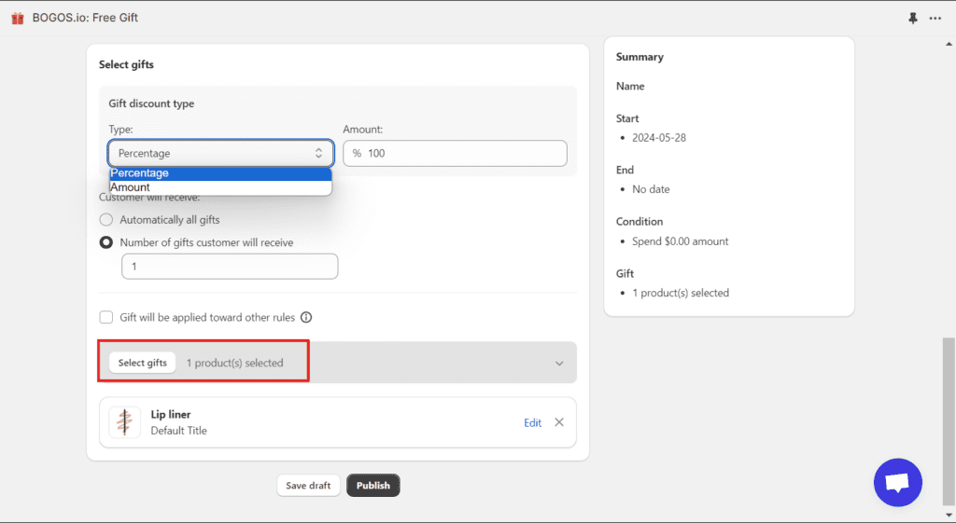Viewport: 956px width, 523px height.
Task: Click the info icon beside other rules
Action: tap(305, 317)
